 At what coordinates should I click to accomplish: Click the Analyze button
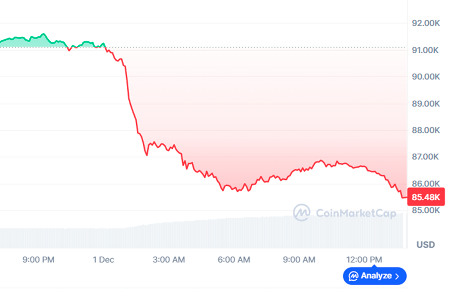[x=374, y=276]
